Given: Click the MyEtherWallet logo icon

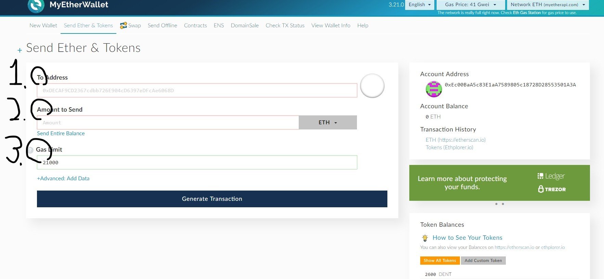Looking at the screenshot, I should (36, 6).
